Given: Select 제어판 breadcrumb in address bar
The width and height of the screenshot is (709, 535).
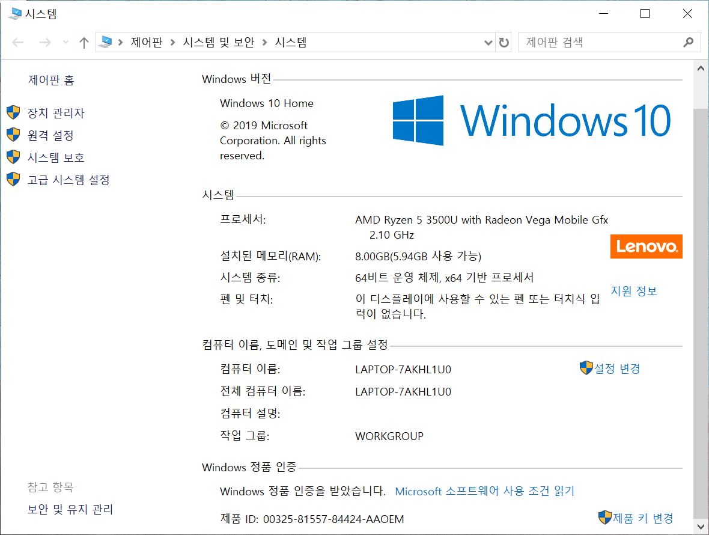Looking at the screenshot, I should tap(147, 42).
